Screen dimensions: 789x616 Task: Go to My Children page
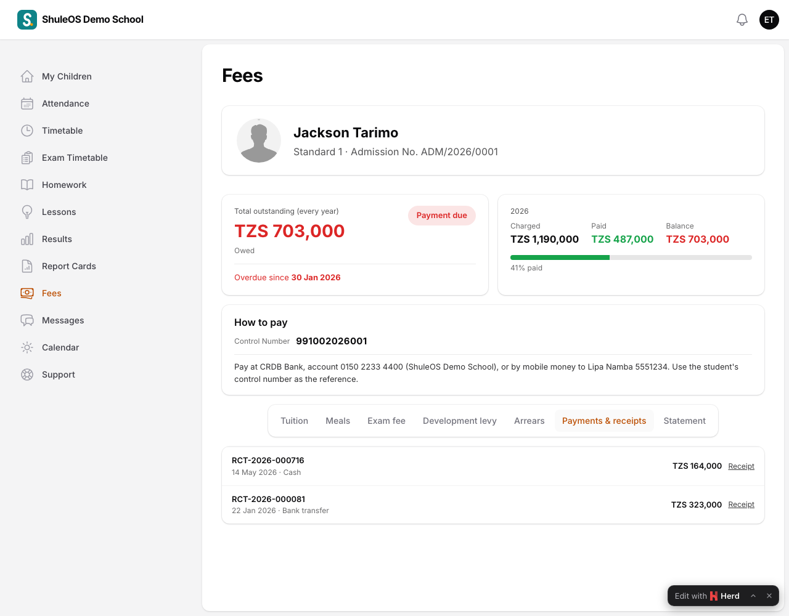point(67,76)
